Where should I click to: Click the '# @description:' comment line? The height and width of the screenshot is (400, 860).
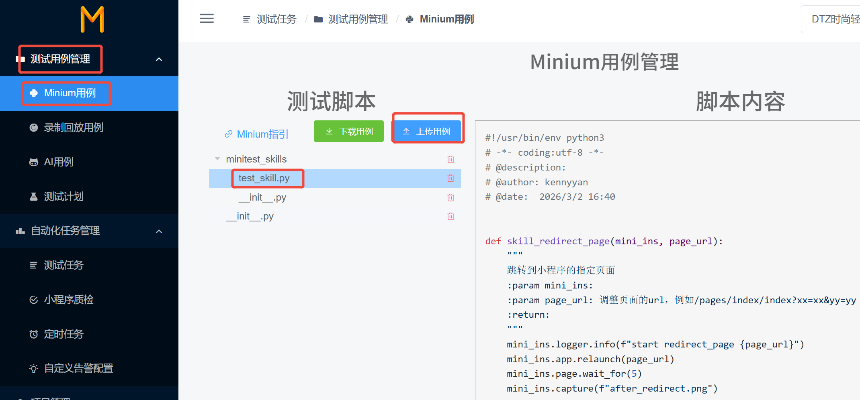point(526,167)
